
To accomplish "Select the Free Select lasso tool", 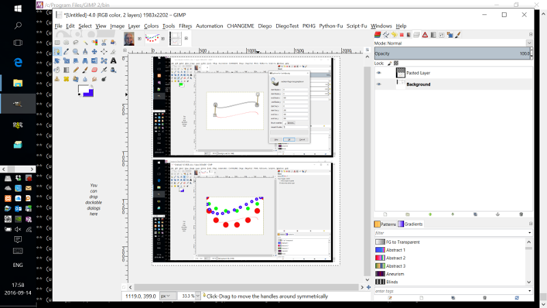I will tap(76, 42).
